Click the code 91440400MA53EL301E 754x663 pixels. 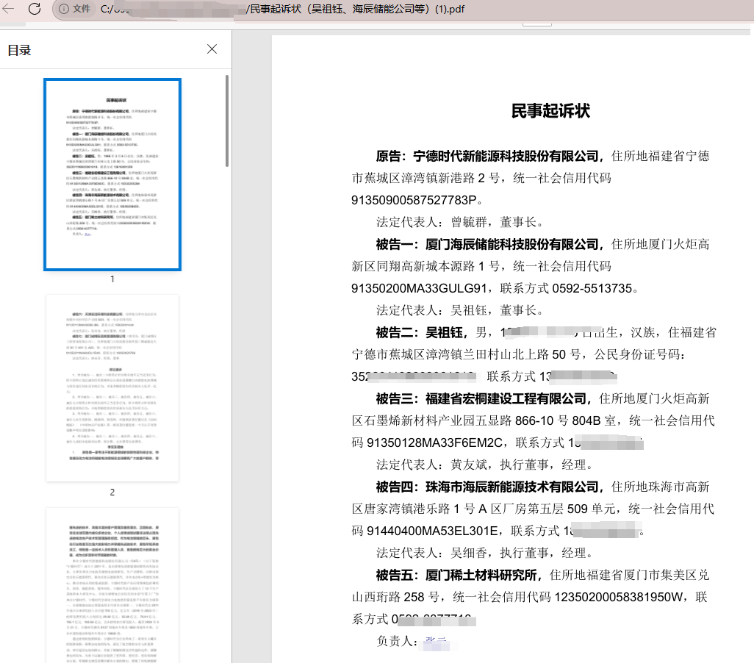[x=432, y=531]
